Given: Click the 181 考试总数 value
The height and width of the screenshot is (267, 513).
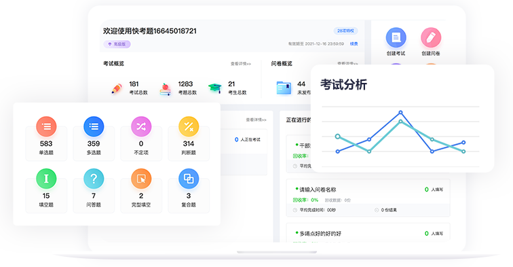Looking at the screenshot, I should pyautogui.click(x=134, y=84).
